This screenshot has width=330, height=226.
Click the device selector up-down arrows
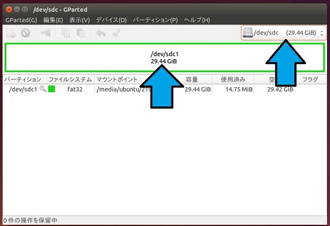(x=322, y=33)
